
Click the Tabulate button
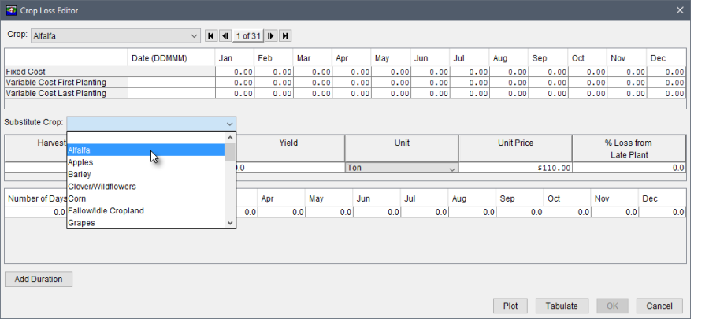click(562, 306)
